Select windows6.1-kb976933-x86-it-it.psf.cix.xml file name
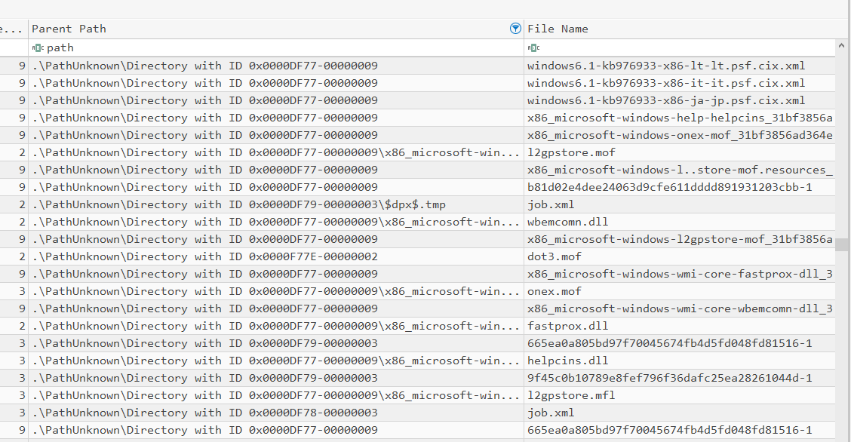This screenshot has width=851, height=442. [x=666, y=83]
